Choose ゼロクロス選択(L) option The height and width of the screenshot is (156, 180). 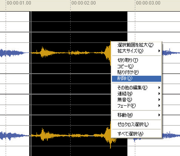[x=136, y=124]
